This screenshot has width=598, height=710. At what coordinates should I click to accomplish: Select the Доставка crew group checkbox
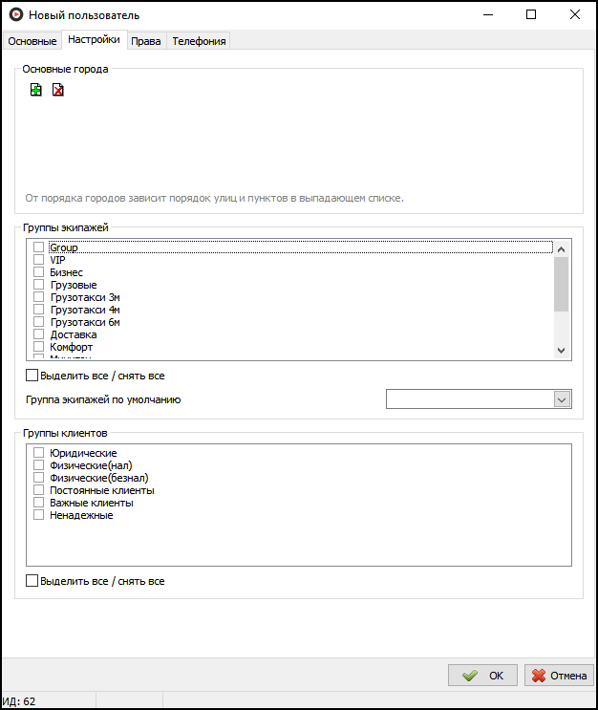(x=39, y=334)
